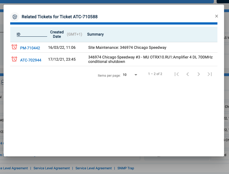Viewport: 229px width, 174px height.
Task: Click the Summary column header
Action: click(x=95, y=34)
